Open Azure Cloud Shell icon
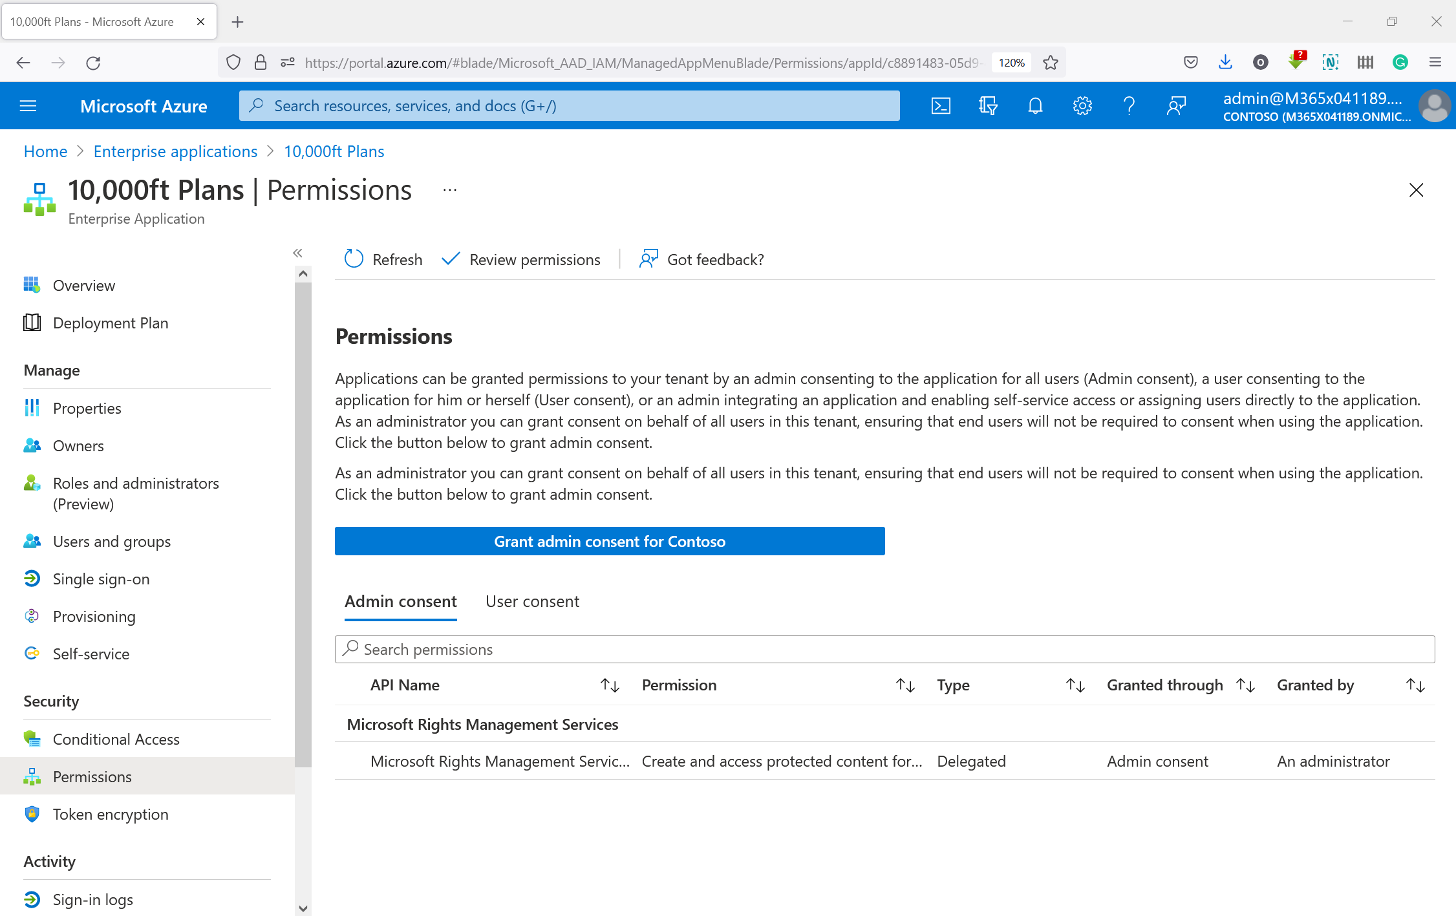The image size is (1456, 916). point(941,105)
